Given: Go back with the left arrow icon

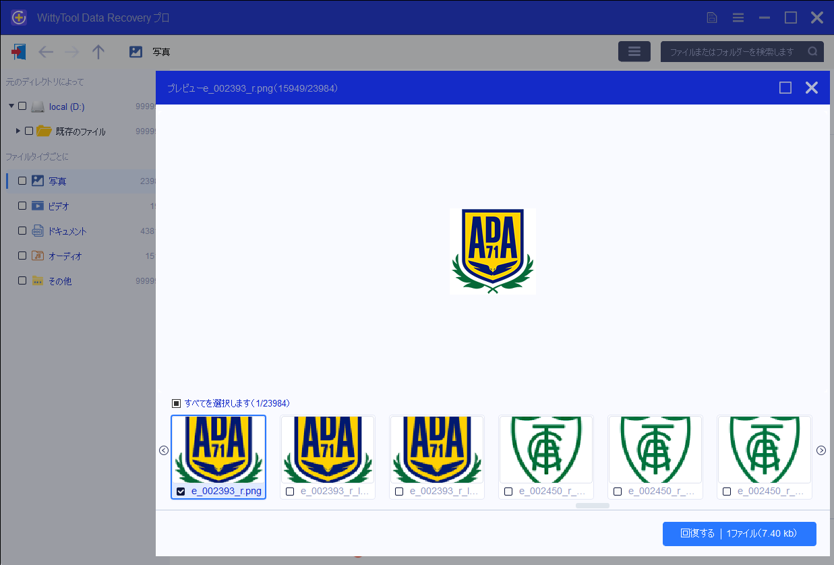Looking at the screenshot, I should click(46, 52).
